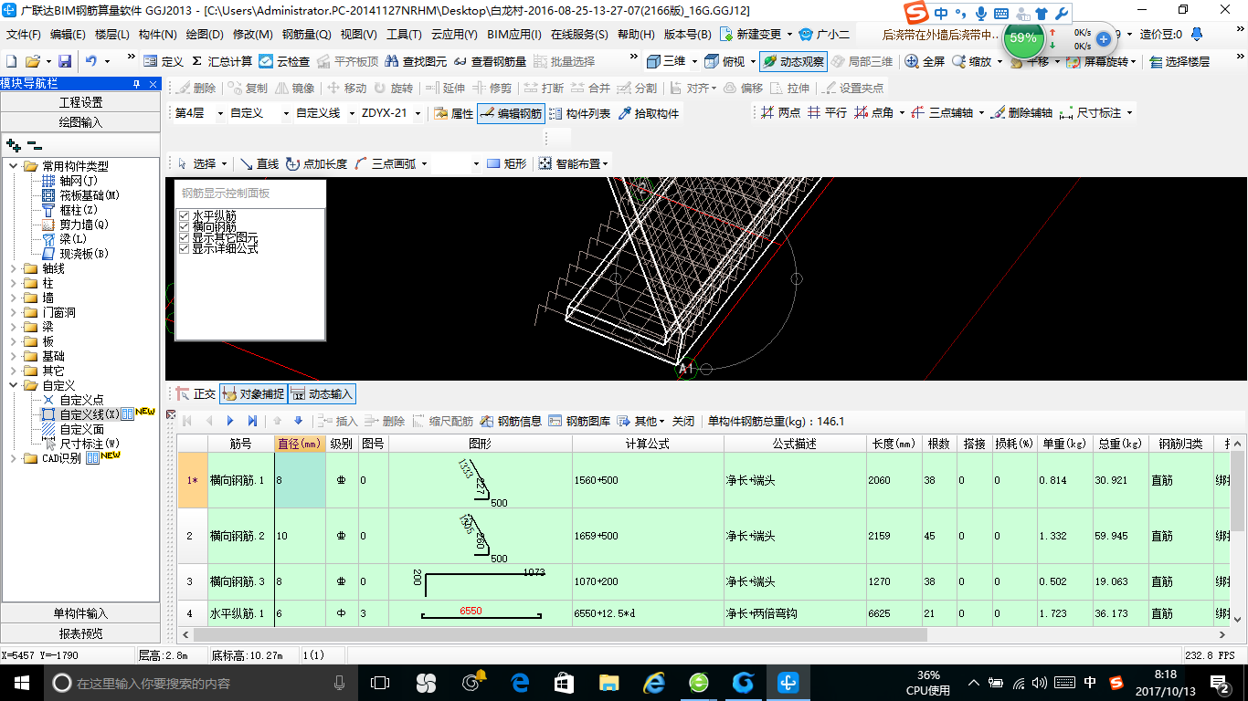Activate 拾取构件 pick component tool
1248x701 pixels.
pyautogui.click(x=649, y=114)
